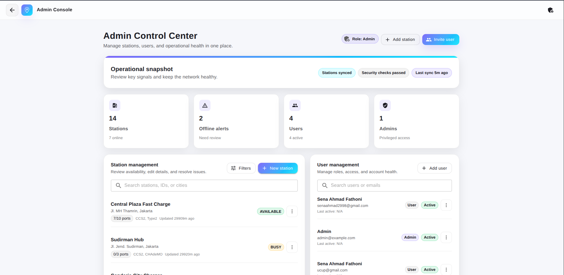Screen dimensions: 564x275
Task: Open the station Filters panel
Action: tap(241, 168)
